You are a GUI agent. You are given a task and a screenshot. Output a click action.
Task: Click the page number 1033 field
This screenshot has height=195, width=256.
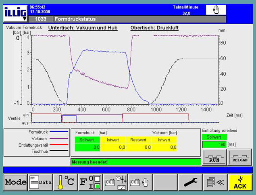tap(41, 19)
